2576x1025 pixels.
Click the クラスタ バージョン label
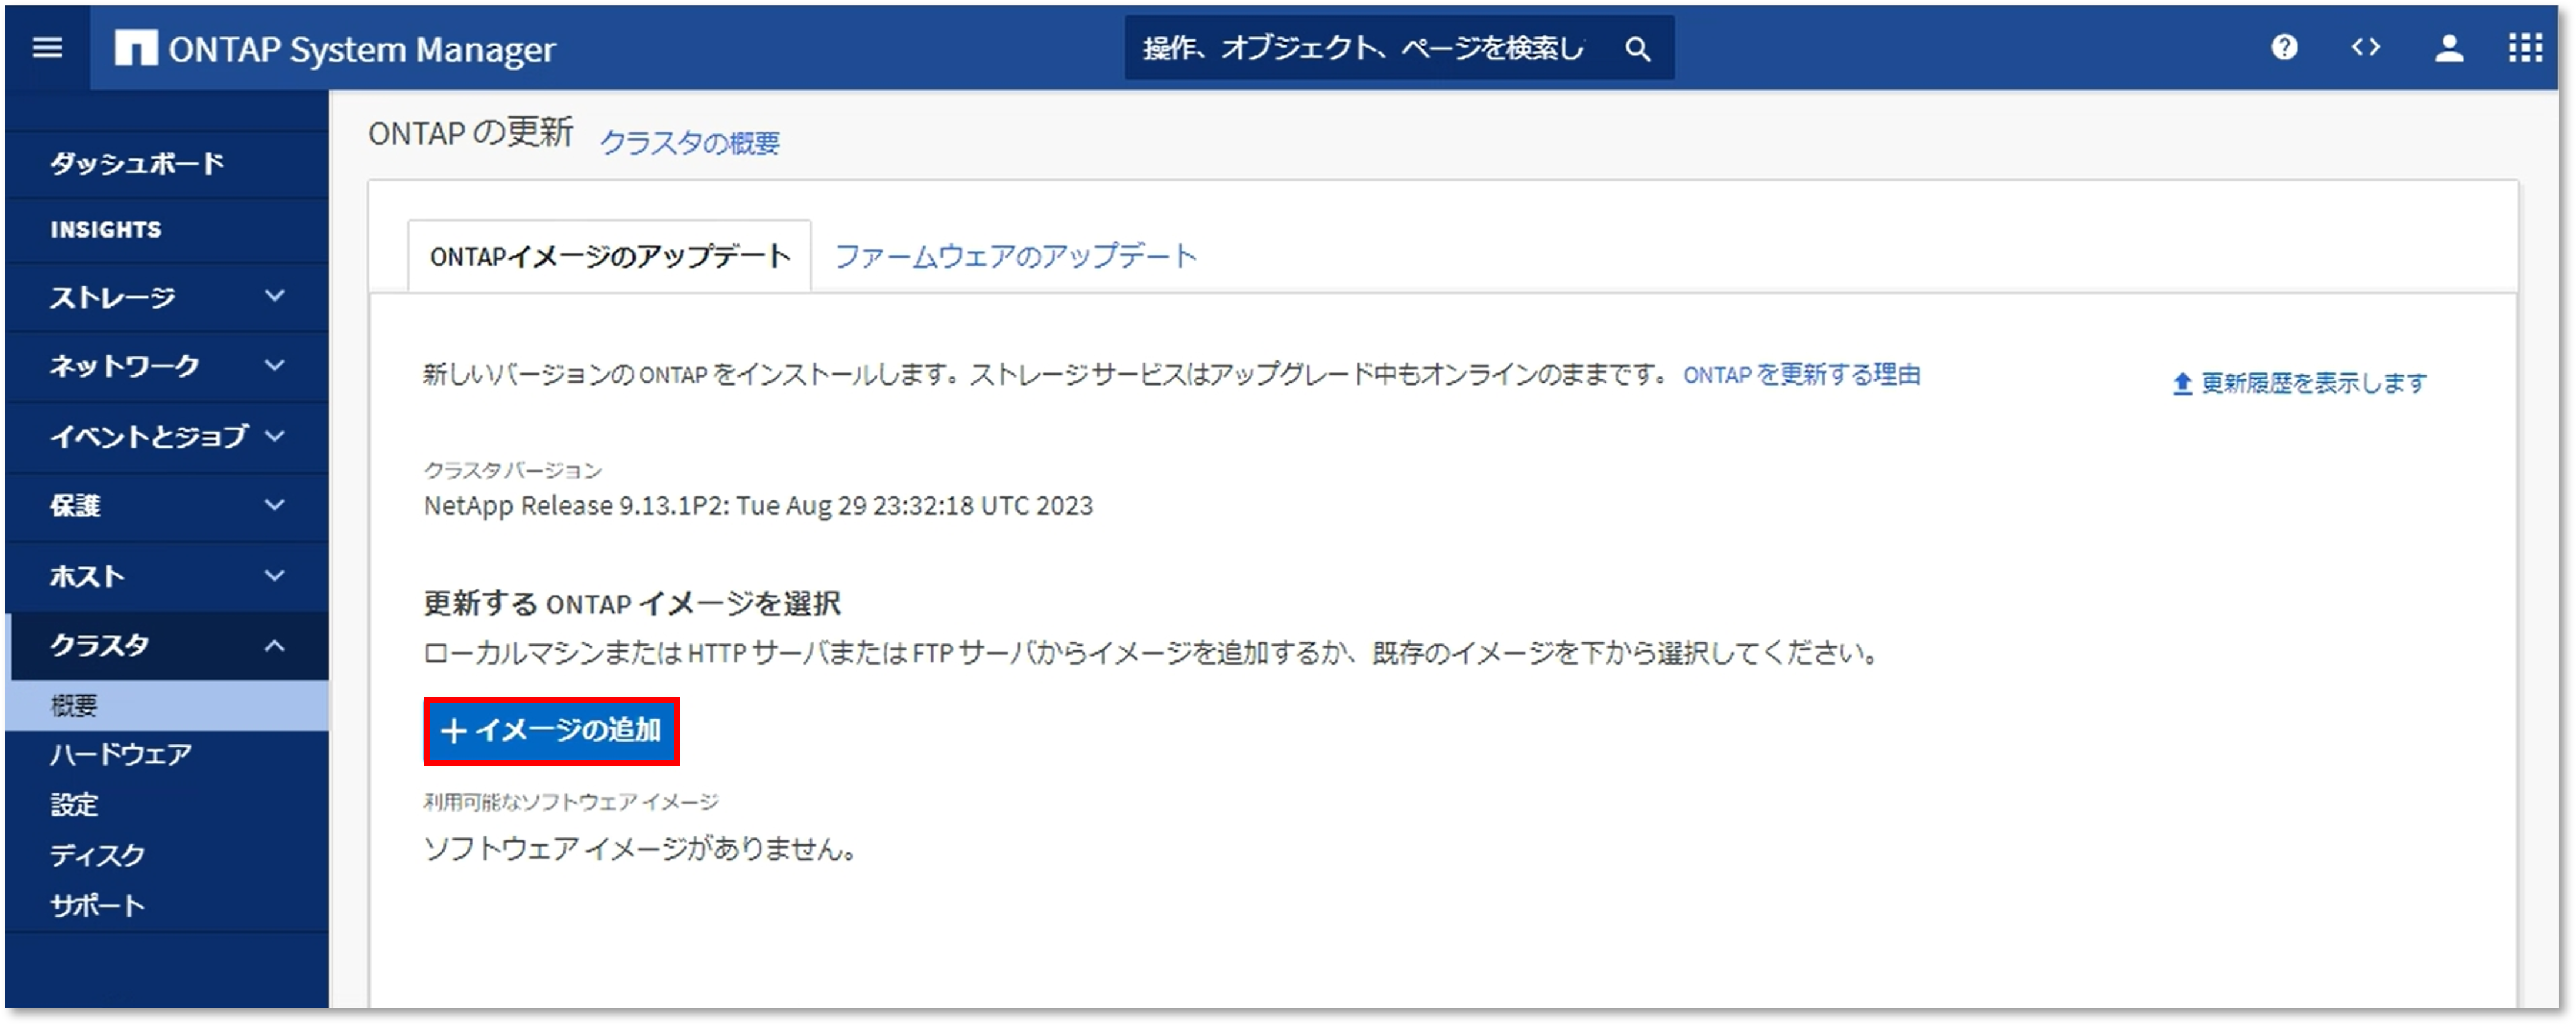(513, 470)
